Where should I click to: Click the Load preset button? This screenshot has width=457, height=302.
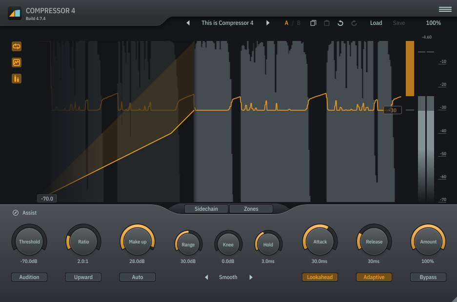(x=376, y=23)
